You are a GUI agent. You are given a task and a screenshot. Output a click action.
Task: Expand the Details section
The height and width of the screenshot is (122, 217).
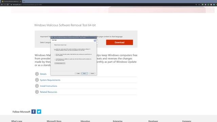click(37, 74)
